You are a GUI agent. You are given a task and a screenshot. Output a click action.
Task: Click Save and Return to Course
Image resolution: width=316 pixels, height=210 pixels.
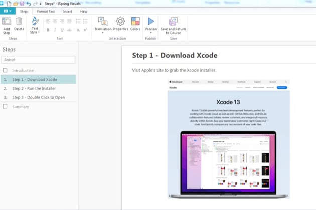173,24
